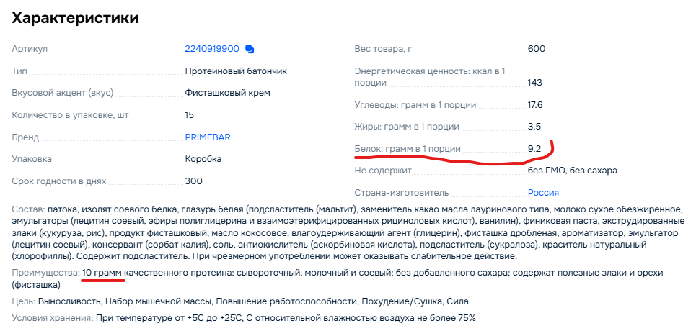Click the protein value 9.2
This screenshot has height=336, width=696.
pyautogui.click(x=534, y=149)
